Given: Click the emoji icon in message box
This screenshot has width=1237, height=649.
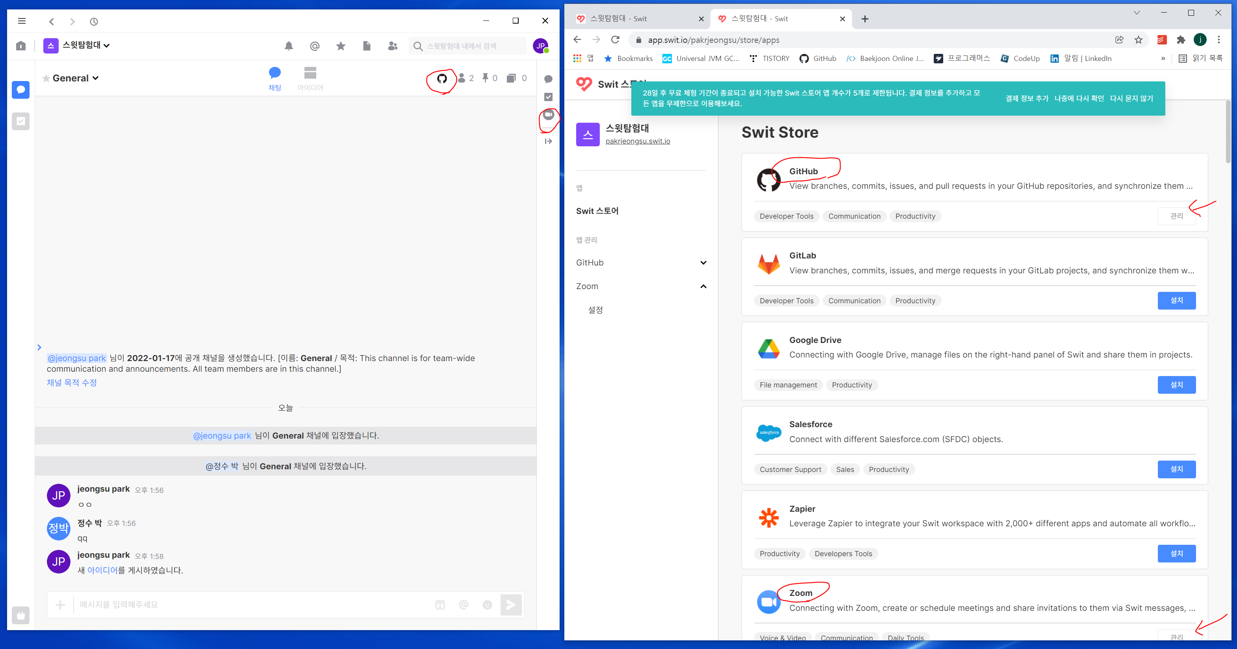Looking at the screenshot, I should tap(487, 605).
